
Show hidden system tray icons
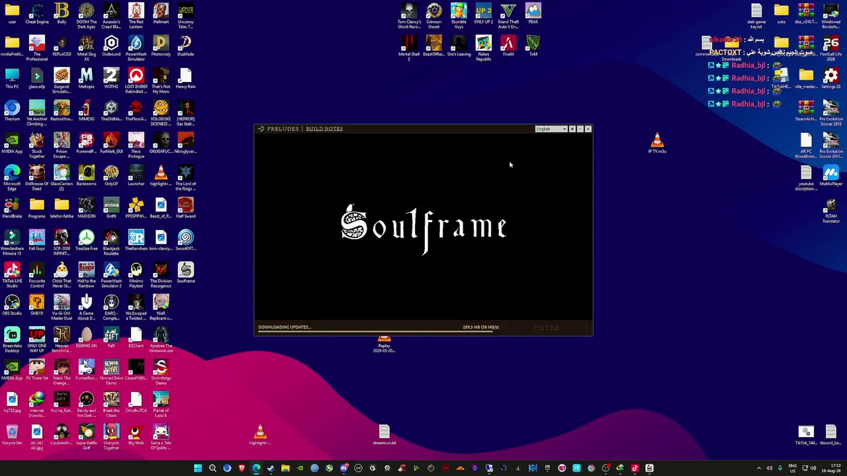click(759, 468)
